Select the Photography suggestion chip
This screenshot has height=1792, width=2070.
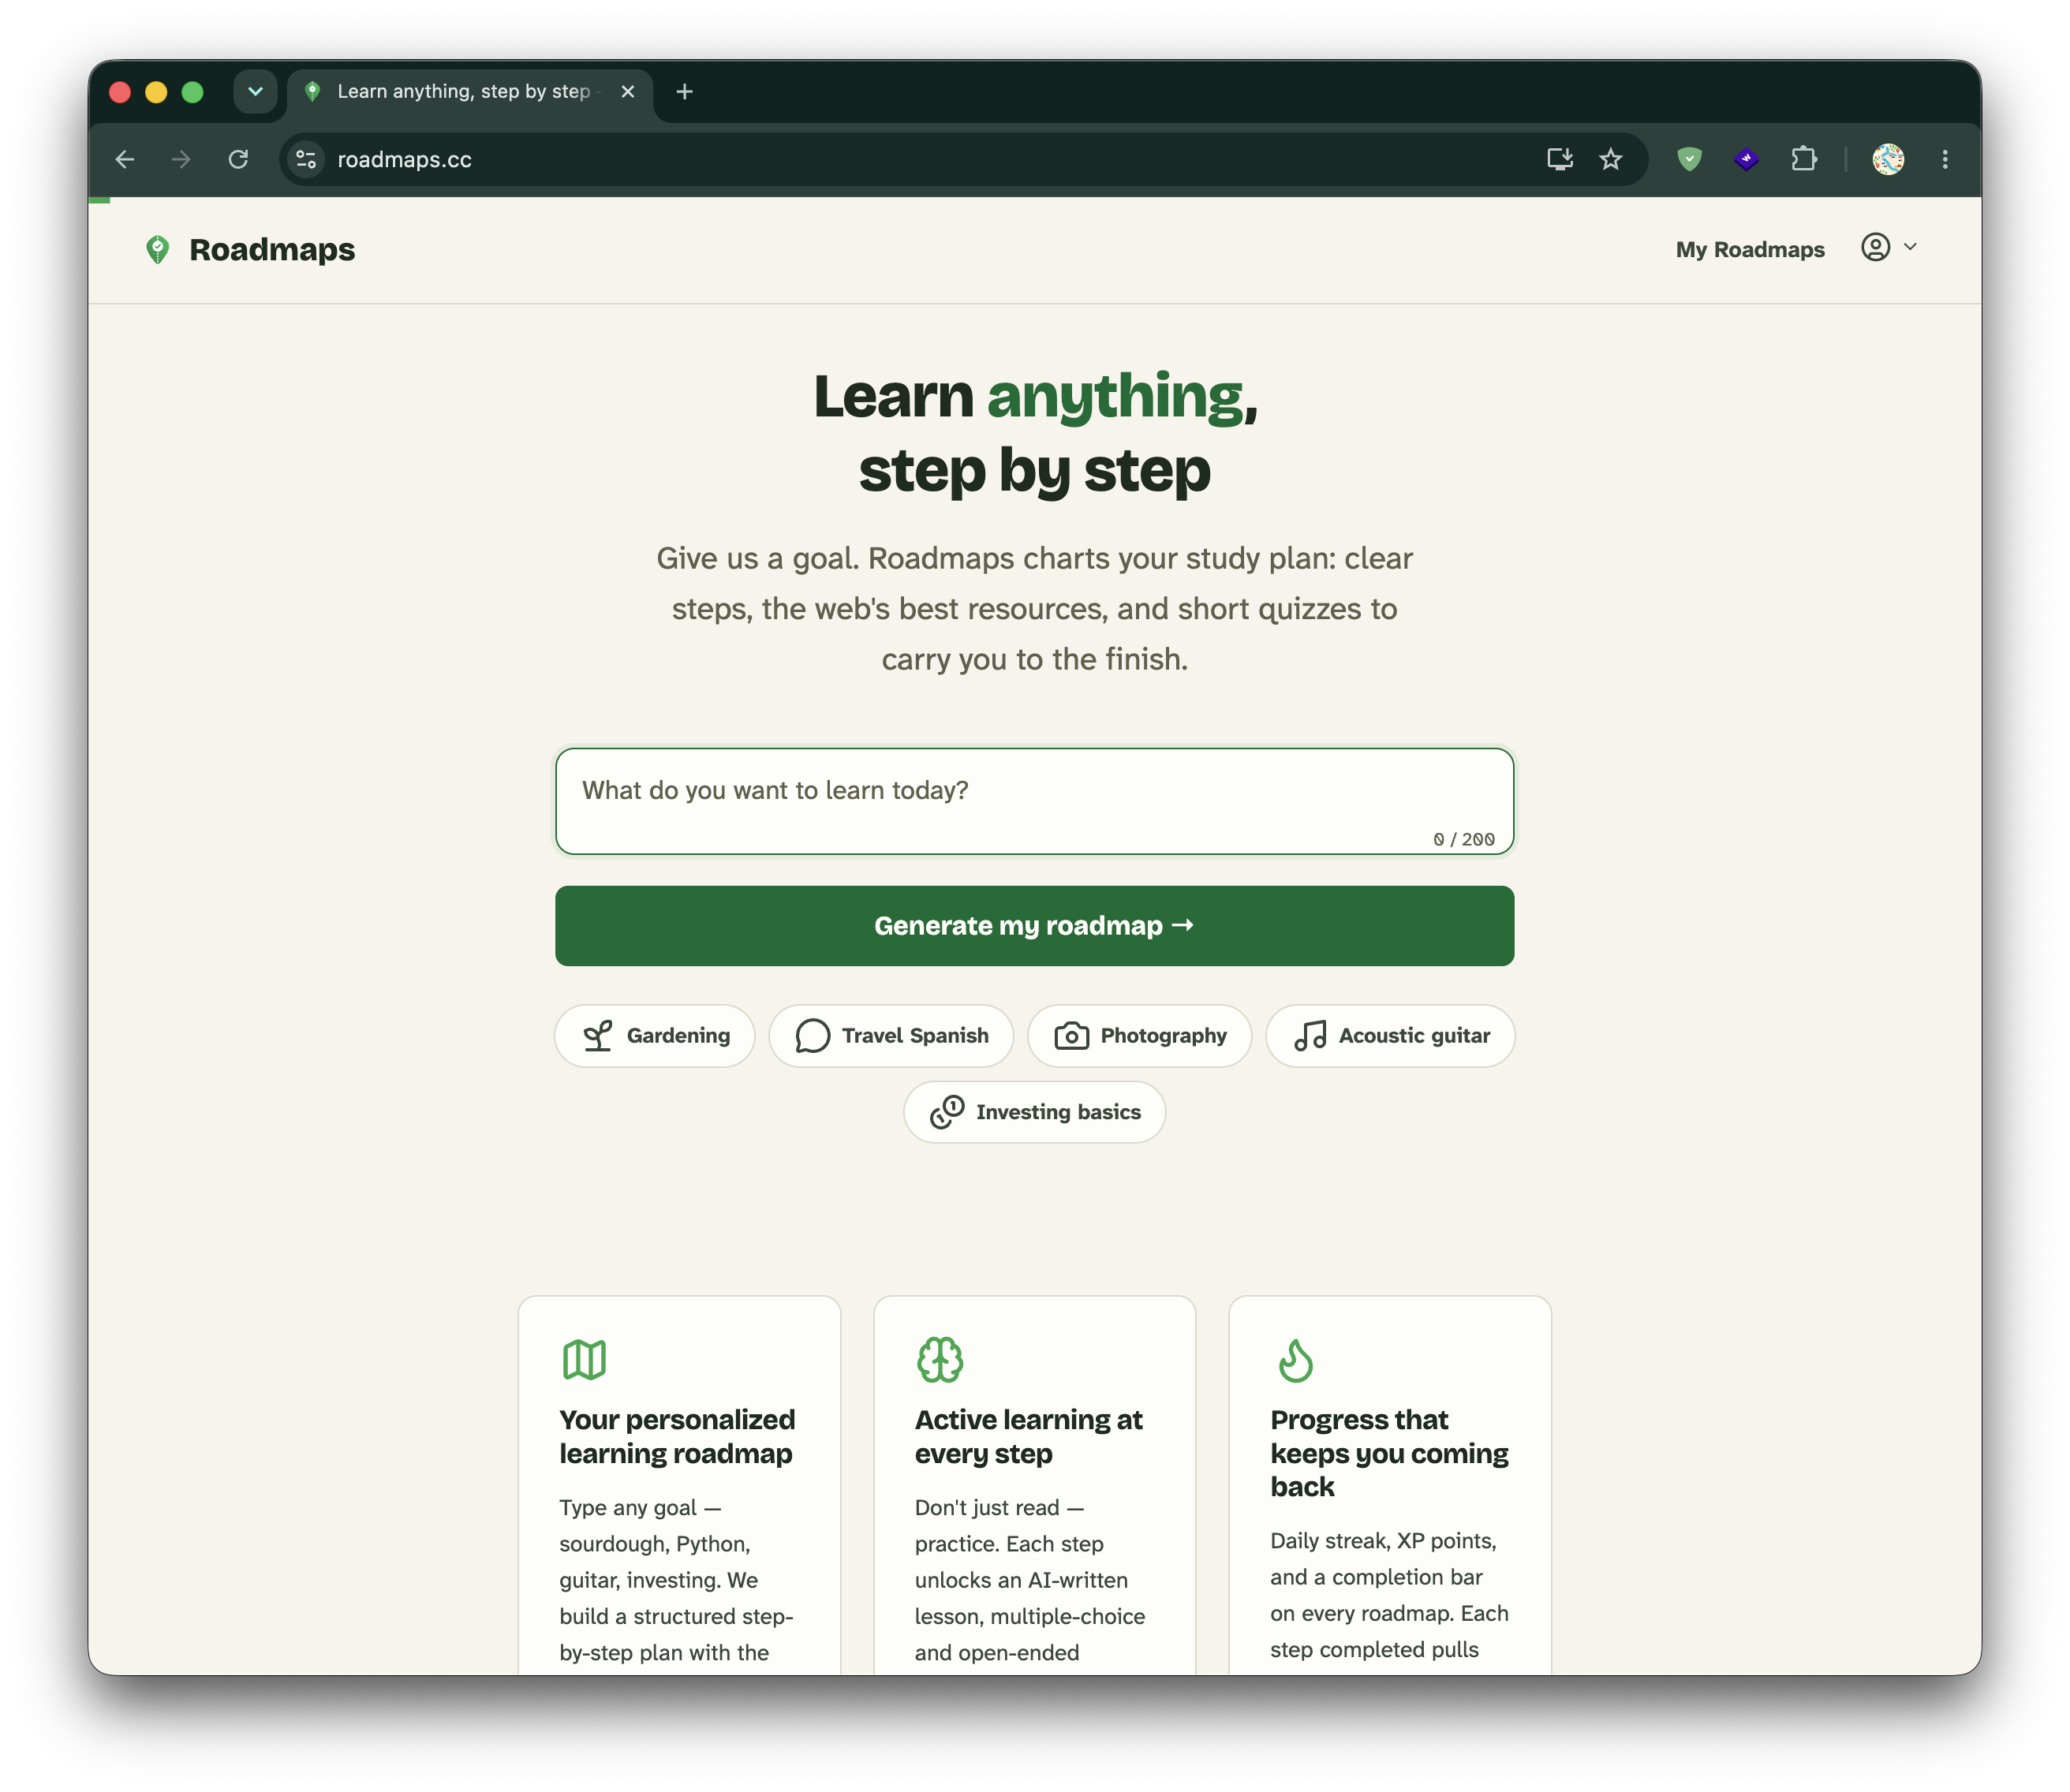pyautogui.click(x=1139, y=1035)
